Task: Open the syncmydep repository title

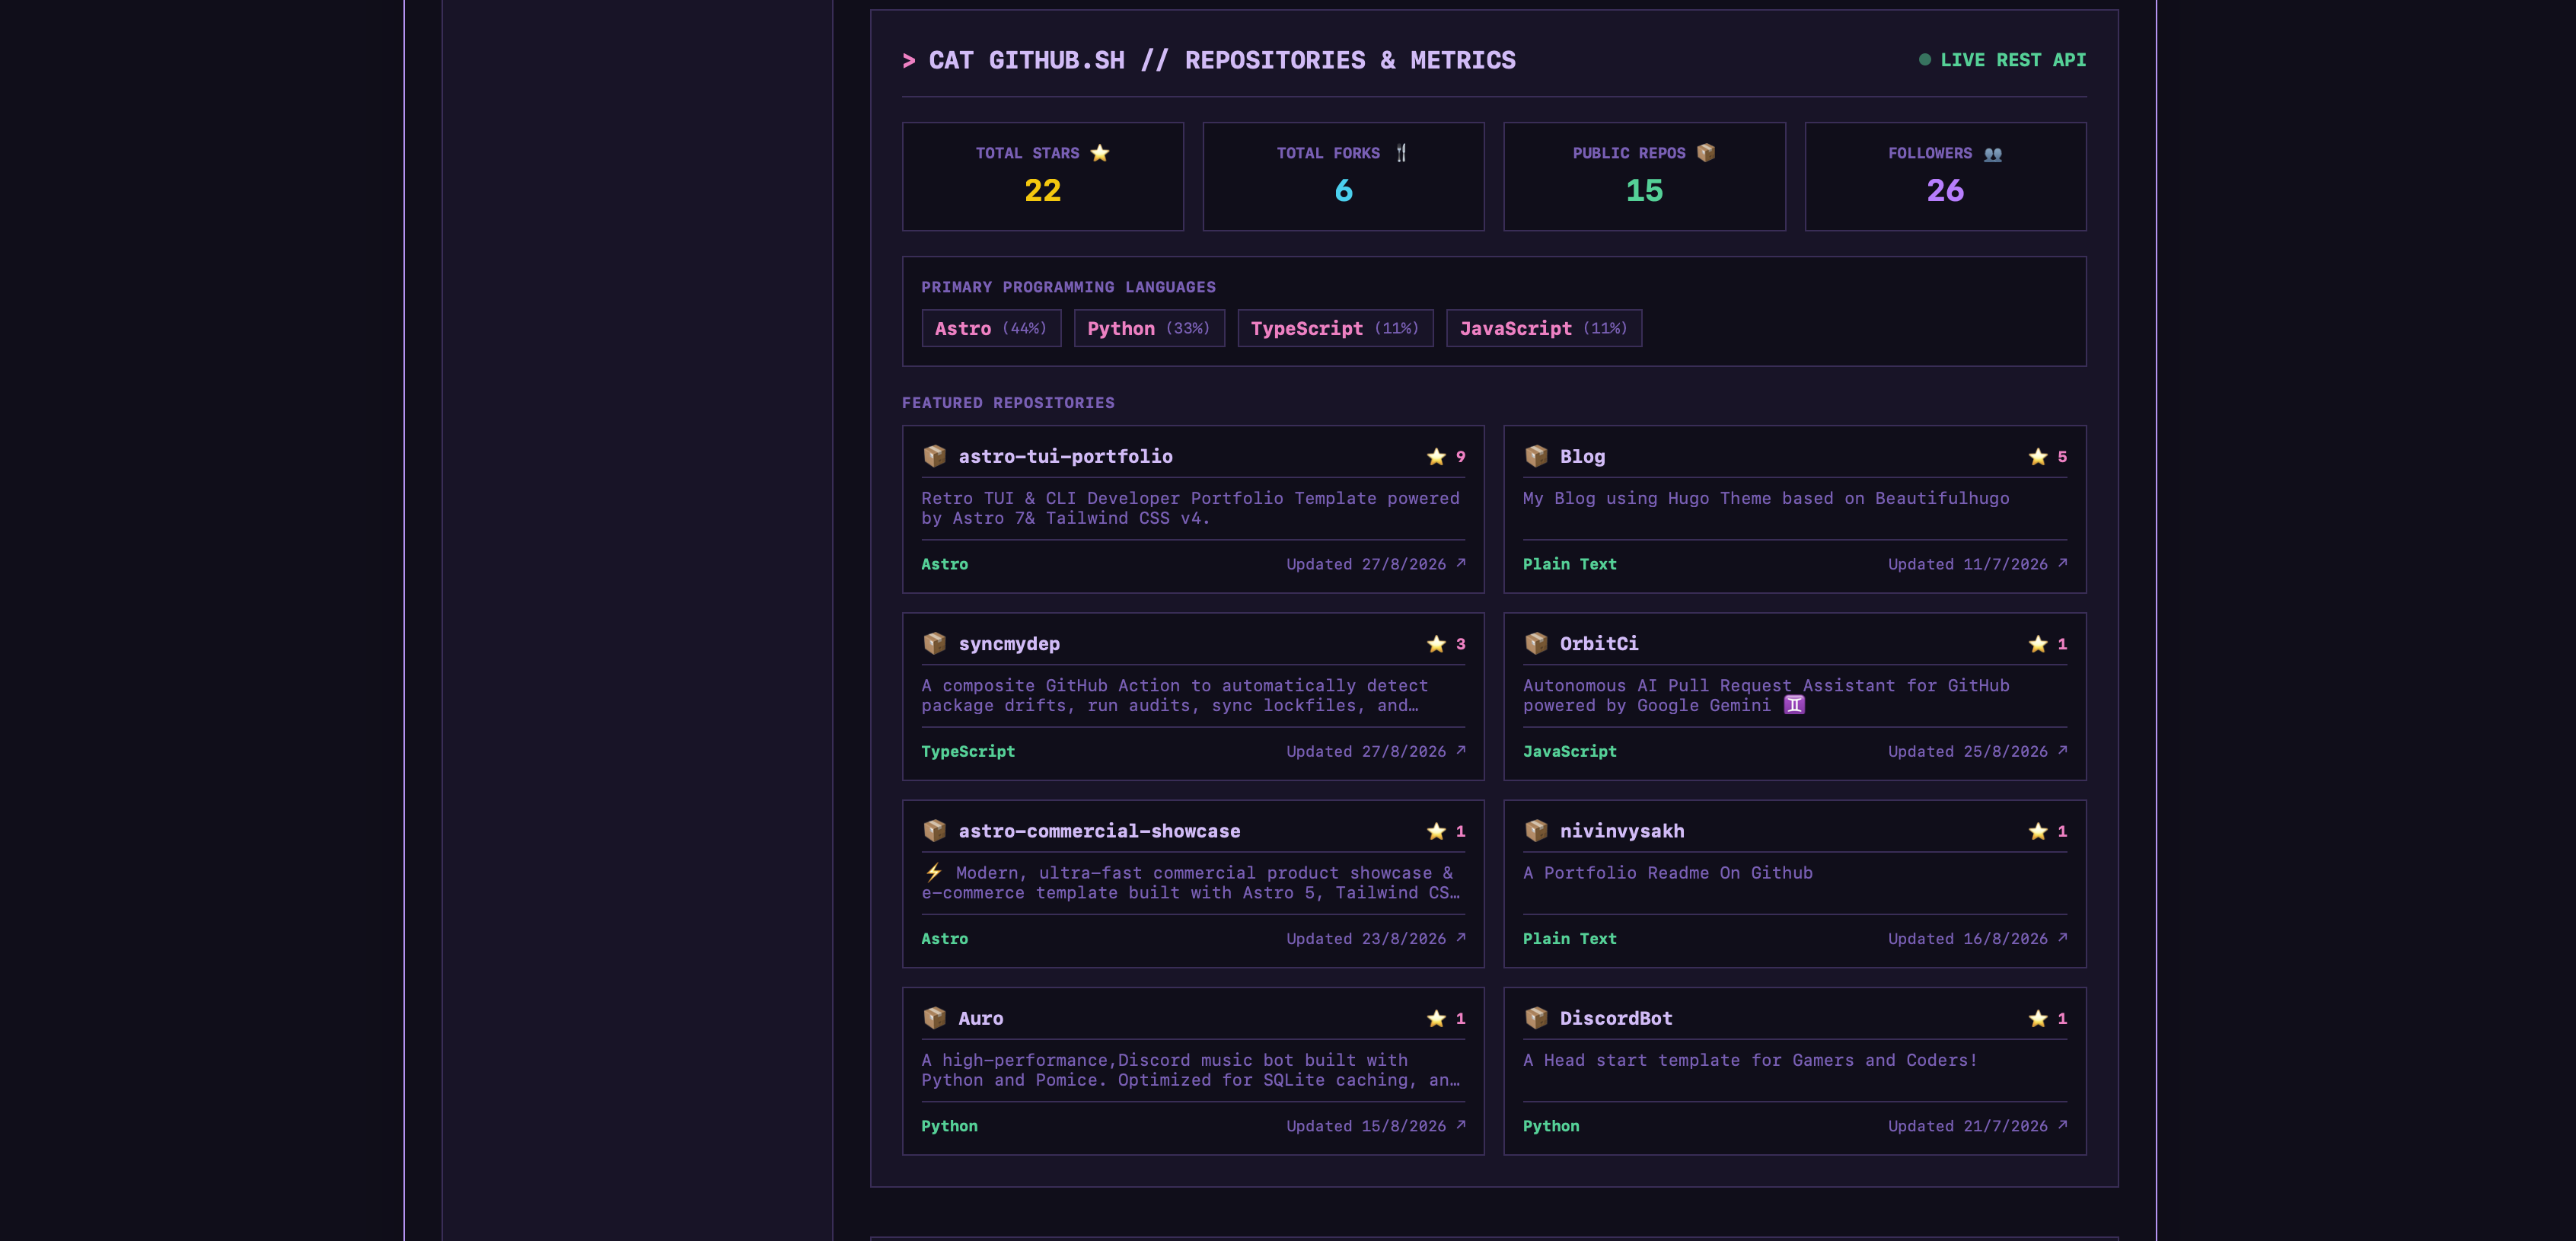Action: pyautogui.click(x=1009, y=643)
